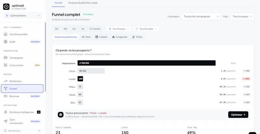This screenshot has width=260, height=134.
Task: Click the trend line icon beside Attribution
Action: coord(6,81)
